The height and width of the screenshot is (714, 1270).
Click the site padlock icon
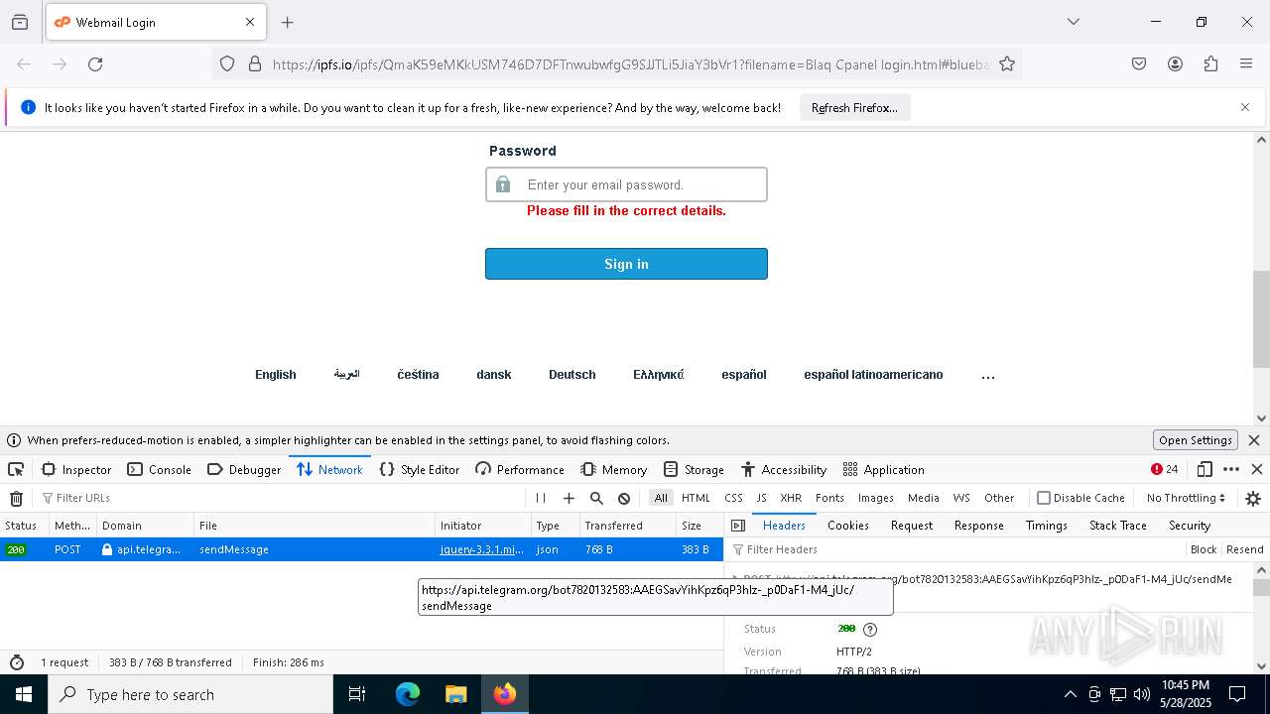pyautogui.click(x=255, y=64)
